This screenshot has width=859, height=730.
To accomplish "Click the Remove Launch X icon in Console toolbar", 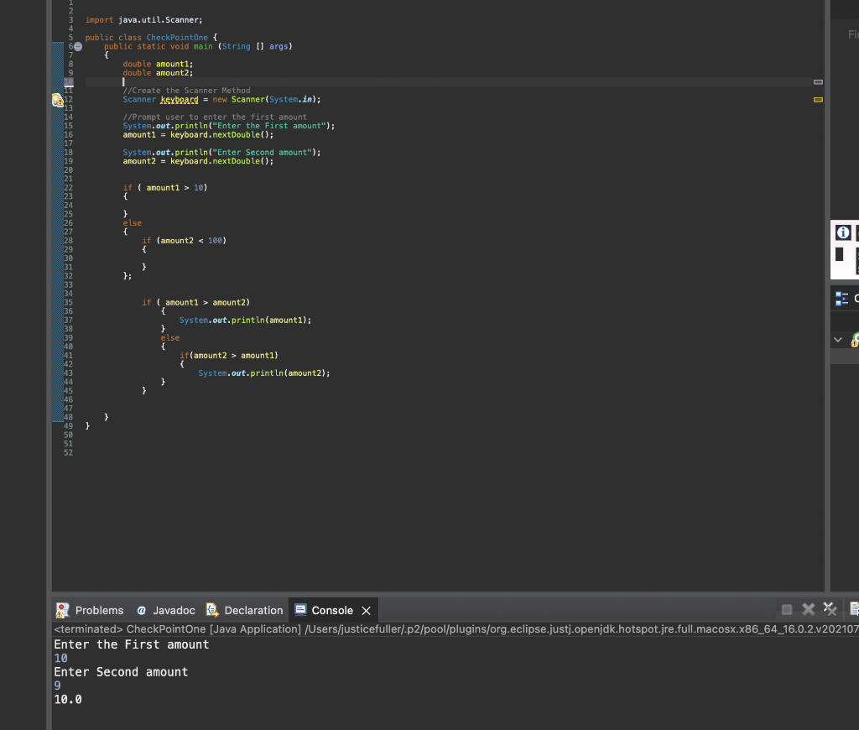I will (x=808, y=609).
